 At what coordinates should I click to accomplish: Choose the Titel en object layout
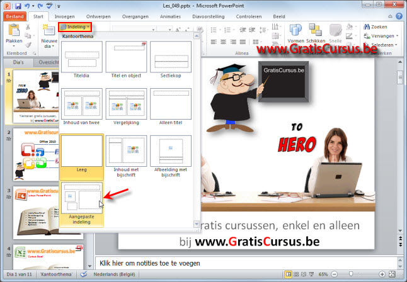[126, 60]
